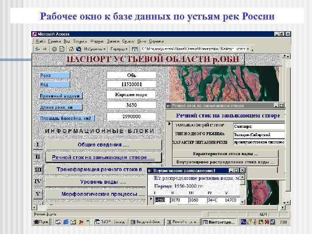Click the Microsoft Access title bar icon
Viewport: 312px width, 234px height.
coord(34,34)
